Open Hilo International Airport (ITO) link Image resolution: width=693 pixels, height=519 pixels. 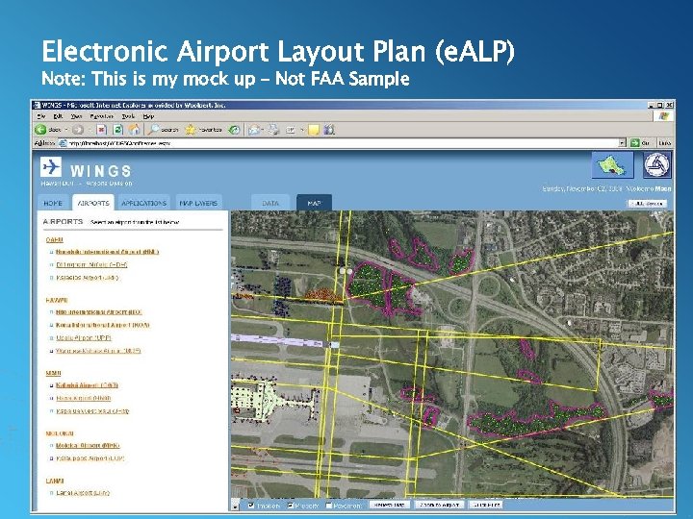(x=98, y=312)
